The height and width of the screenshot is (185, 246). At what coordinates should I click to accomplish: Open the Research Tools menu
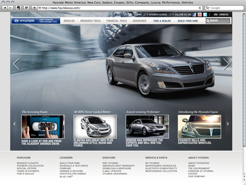coord(91,21)
